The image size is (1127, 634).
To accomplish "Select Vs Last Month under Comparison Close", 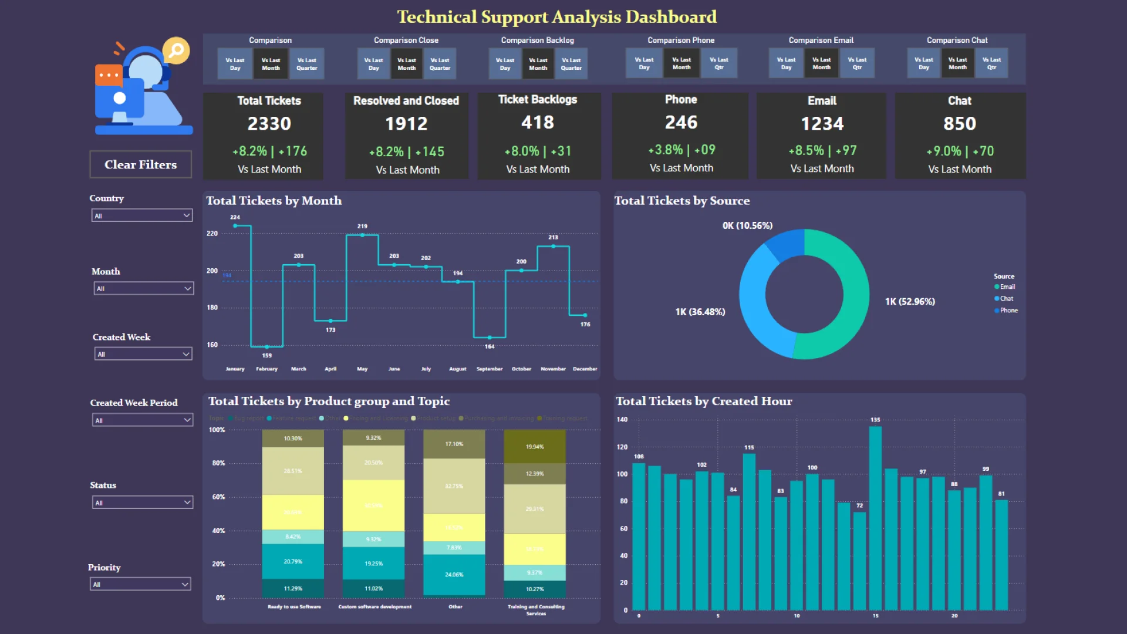I will (x=406, y=64).
